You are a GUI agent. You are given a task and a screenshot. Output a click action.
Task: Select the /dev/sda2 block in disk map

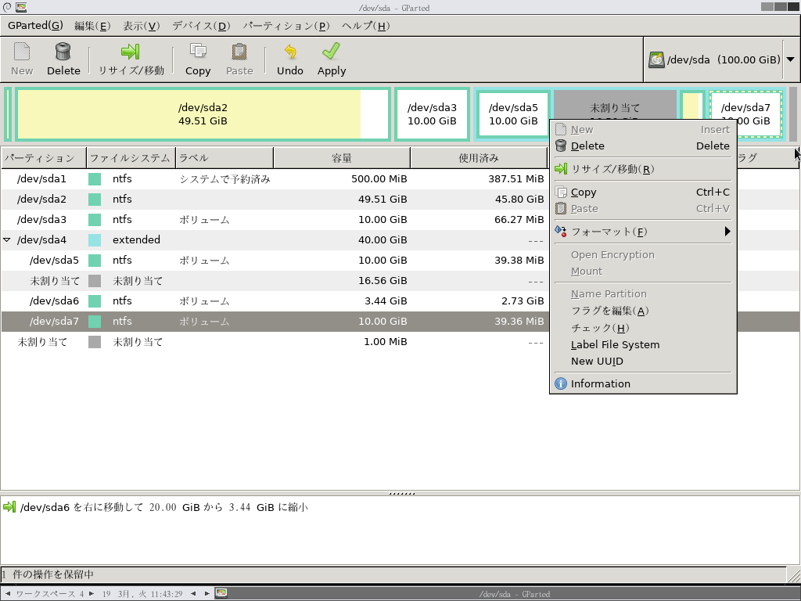pos(203,114)
